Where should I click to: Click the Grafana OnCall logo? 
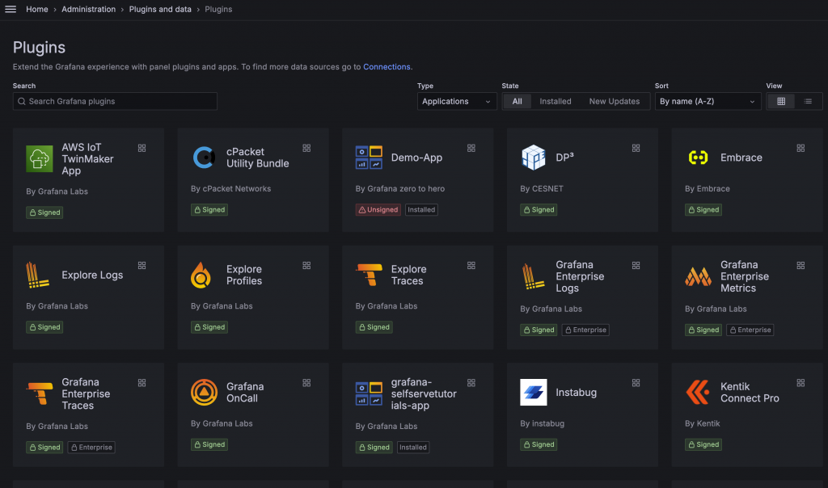pyautogui.click(x=204, y=392)
